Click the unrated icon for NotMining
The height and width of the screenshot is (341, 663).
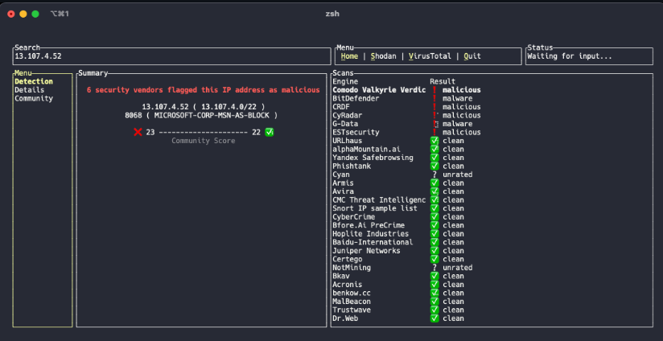(434, 268)
